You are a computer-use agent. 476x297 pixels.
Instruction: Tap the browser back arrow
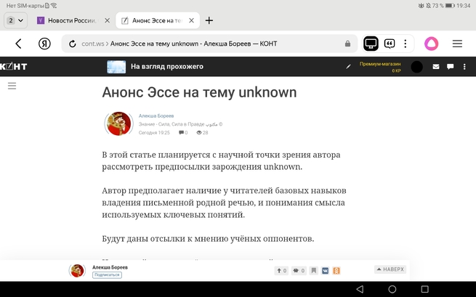pyautogui.click(x=19, y=44)
